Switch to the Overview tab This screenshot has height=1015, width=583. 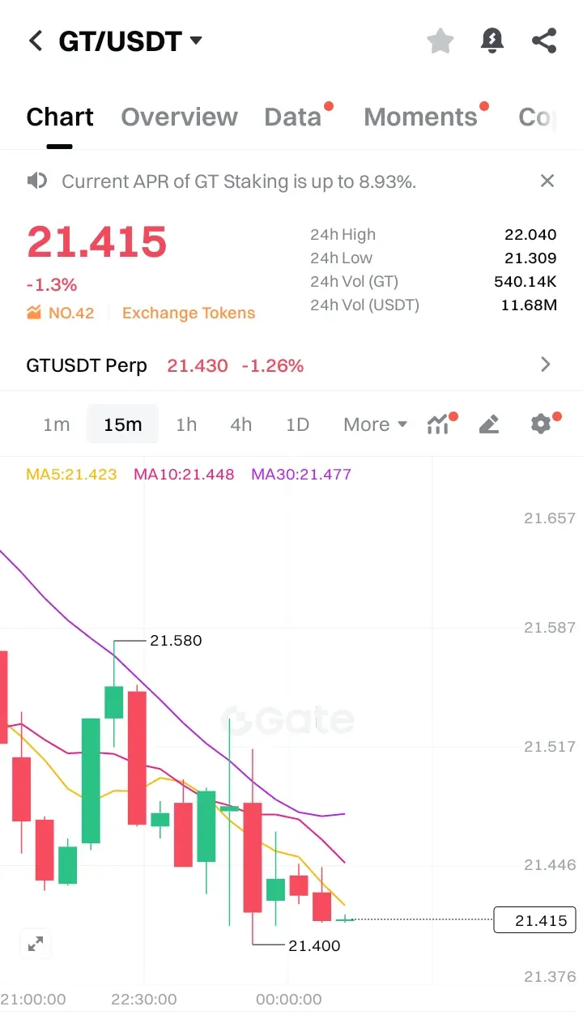click(x=179, y=117)
